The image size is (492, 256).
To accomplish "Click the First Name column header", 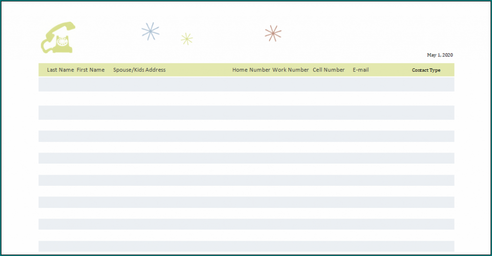I will tap(90, 70).
